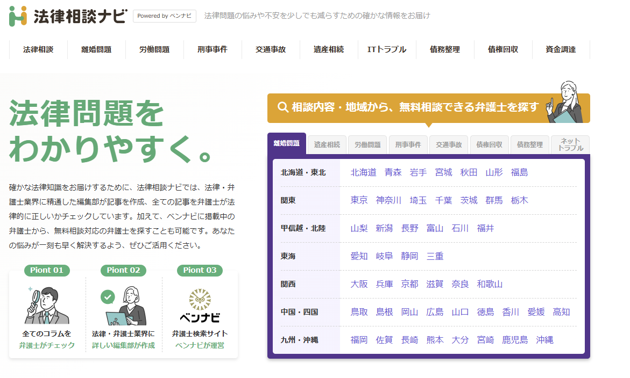This screenshot has width=630, height=378.
Task: Open the 資金調達 navigation menu item
Action: [561, 49]
